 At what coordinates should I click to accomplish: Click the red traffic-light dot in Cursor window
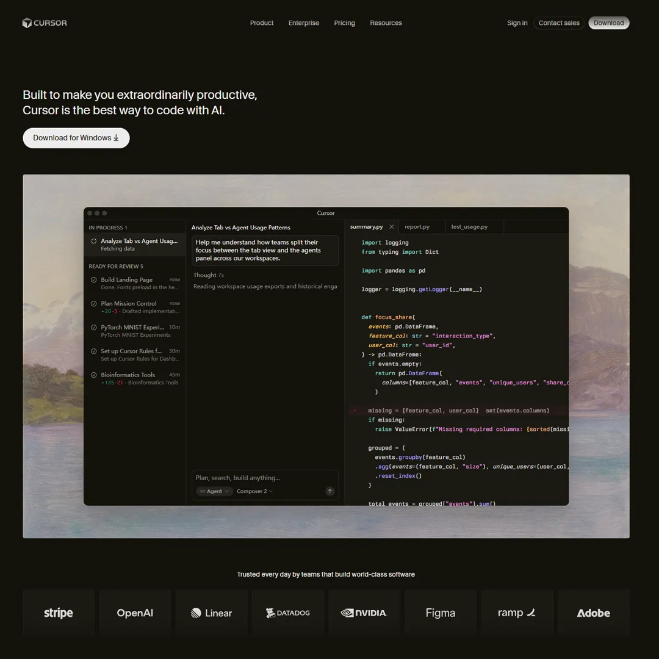pos(90,213)
